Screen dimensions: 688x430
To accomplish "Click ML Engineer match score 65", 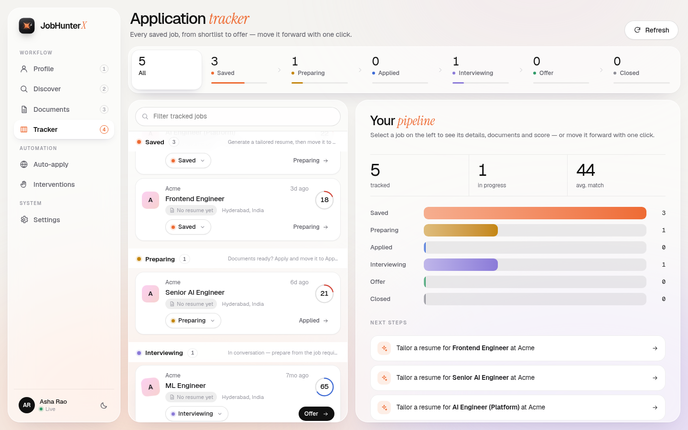I will pos(324,387).
